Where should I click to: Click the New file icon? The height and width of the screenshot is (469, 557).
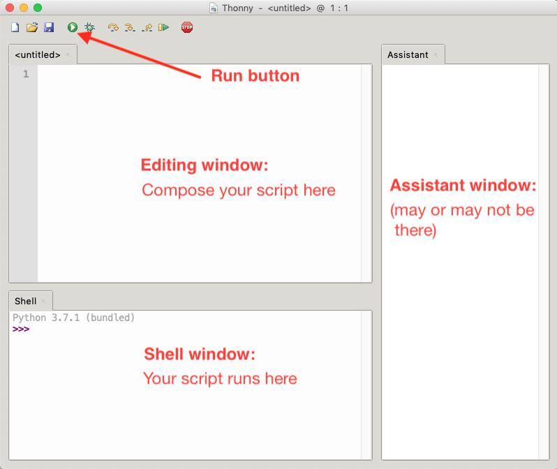click(15, 27)
